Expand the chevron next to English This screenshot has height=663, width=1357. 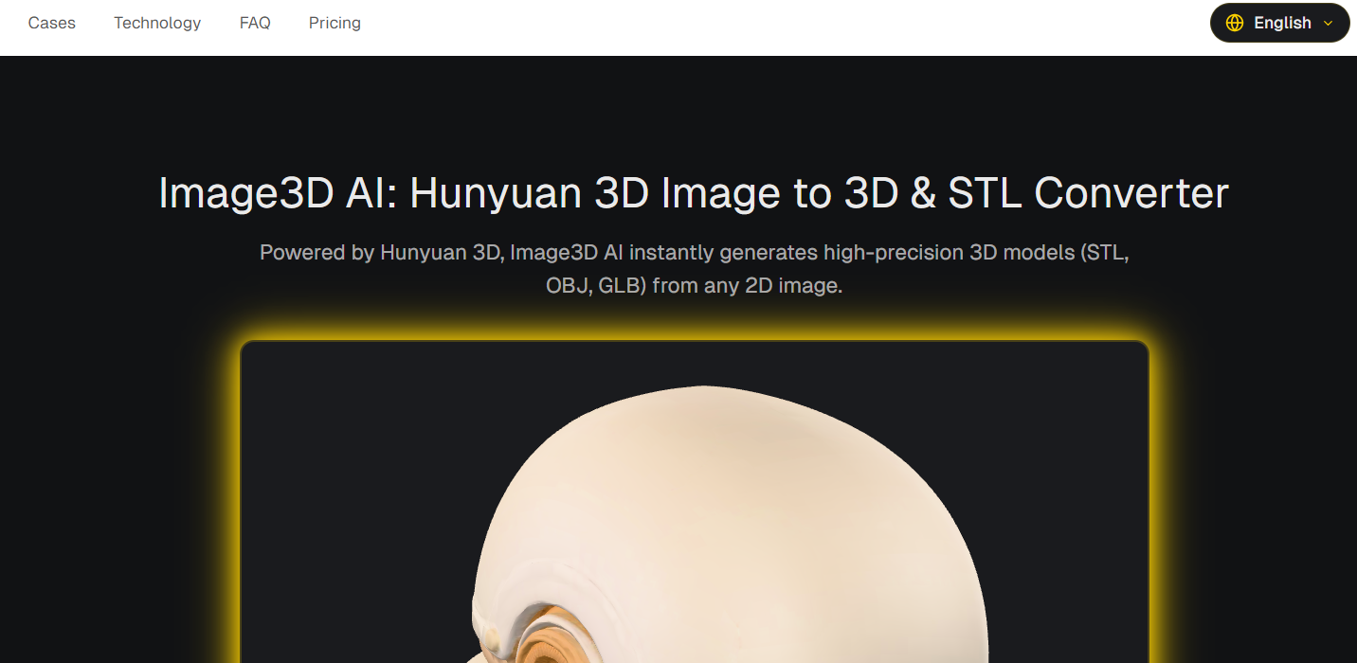click(x=1329, y=23)
